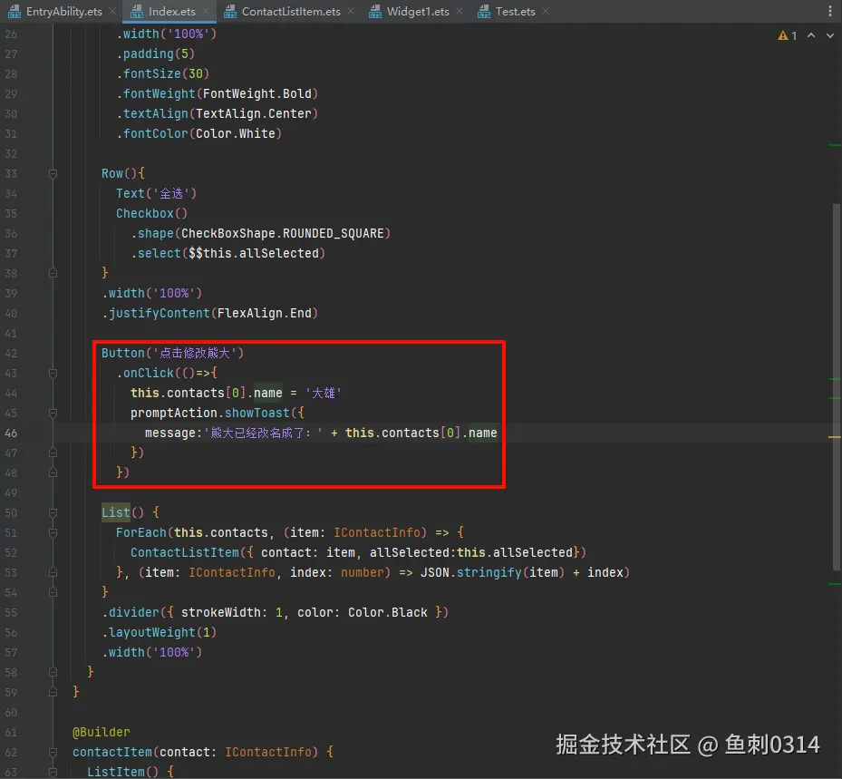Click the 'showToast' method call
The width and height of the screenshot is (842, 779).
[256, 414]
